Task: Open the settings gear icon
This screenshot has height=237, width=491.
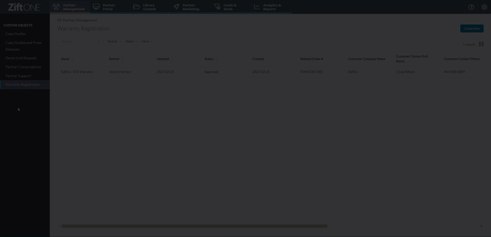Action: (484, 7)
